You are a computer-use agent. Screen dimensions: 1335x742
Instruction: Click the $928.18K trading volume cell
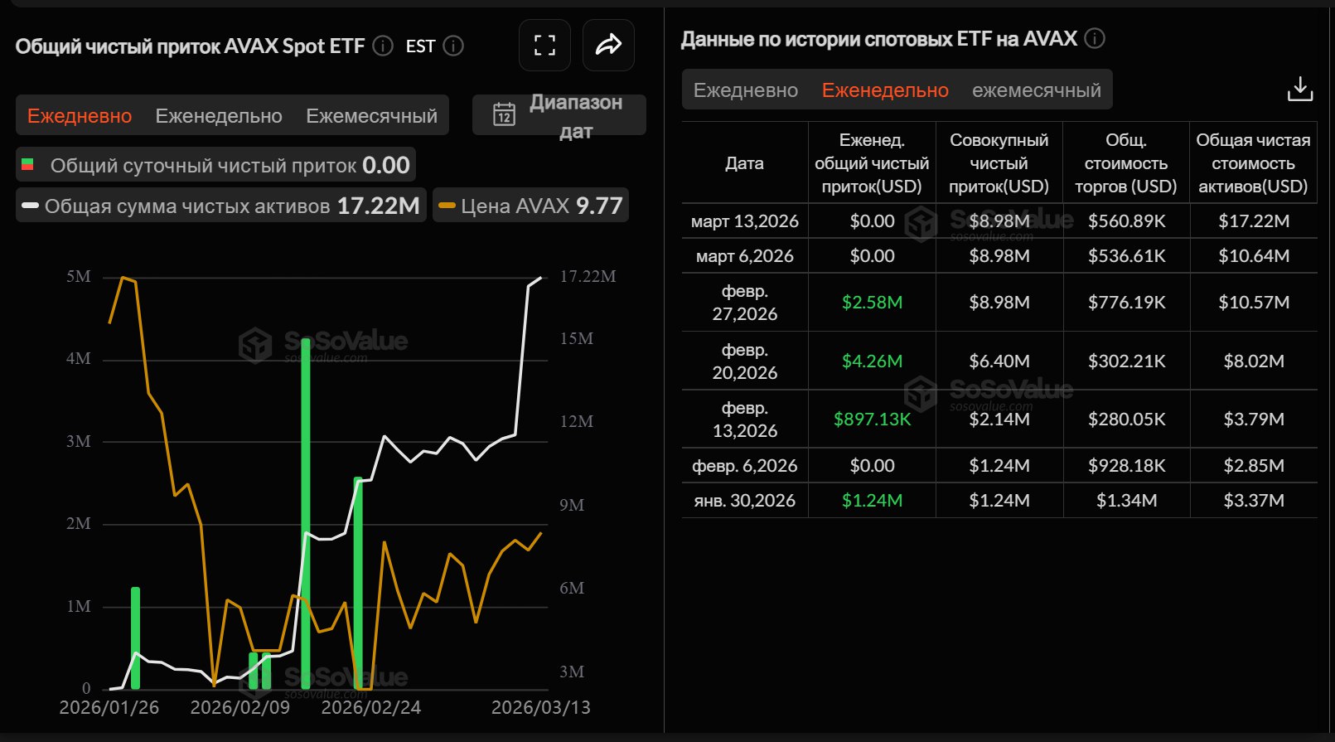[1126, 466]
